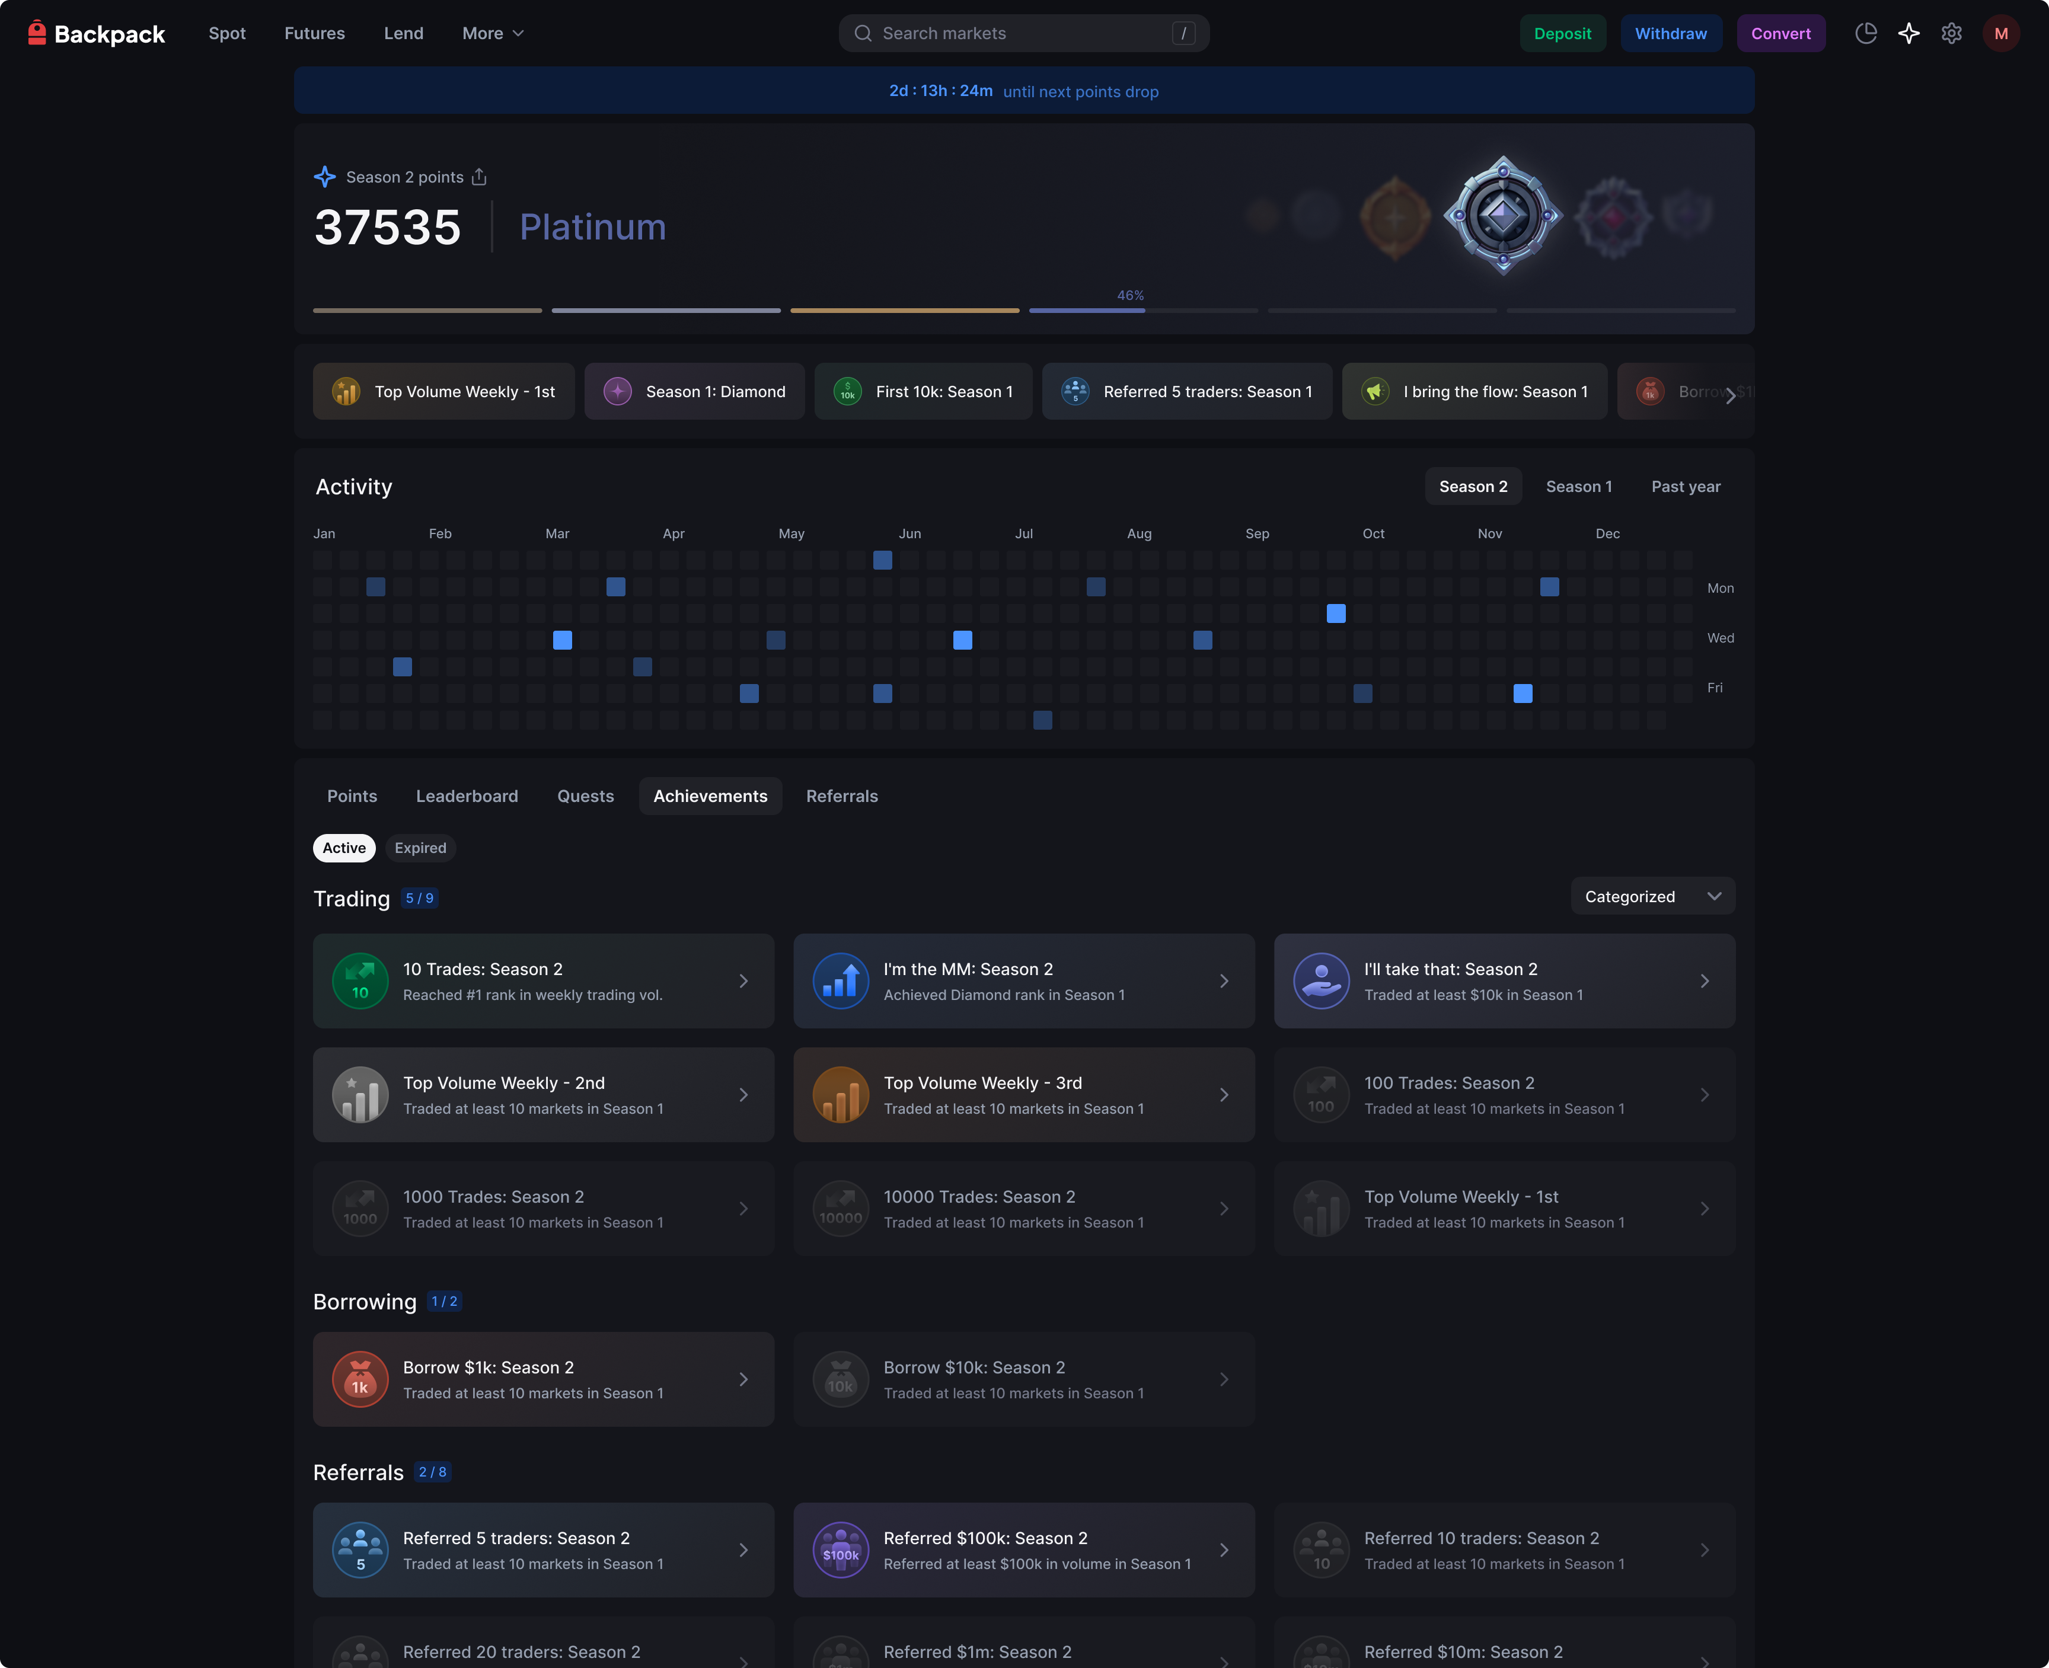Expand I'm the MM: Season 2 chevron
Viewport: 2049px width, 1668px height.
1224,981
